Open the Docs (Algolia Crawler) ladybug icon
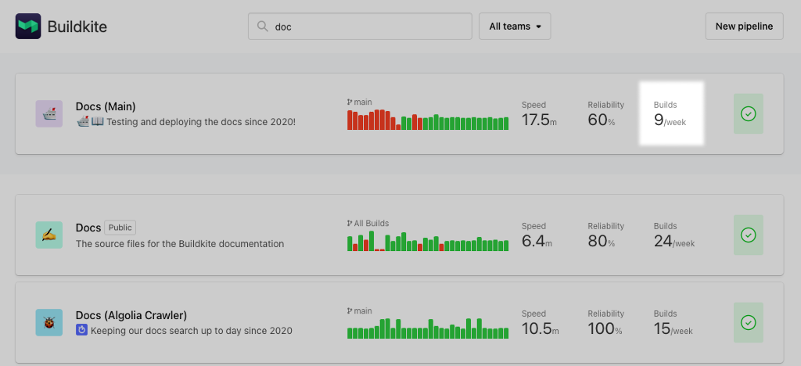 49,322
